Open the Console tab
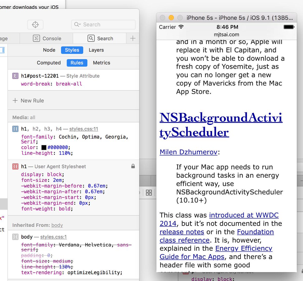 click(47, 38)
